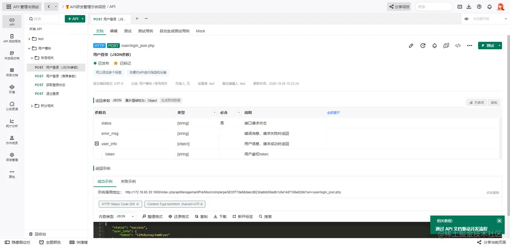Collapse the user_info object row

[x=96, y=144]
